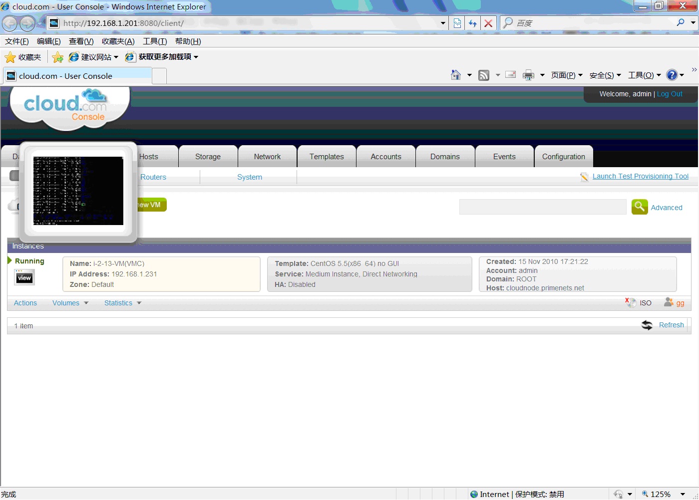Click the green search magnifier button
The height and width of the screenshot is (500, 699).
click(640, 207)
